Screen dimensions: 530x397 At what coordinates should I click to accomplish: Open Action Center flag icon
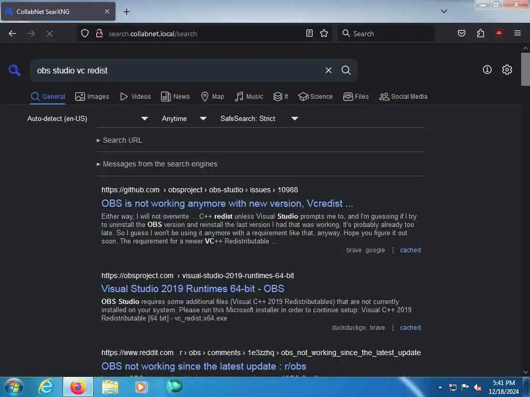coord(465,387)
